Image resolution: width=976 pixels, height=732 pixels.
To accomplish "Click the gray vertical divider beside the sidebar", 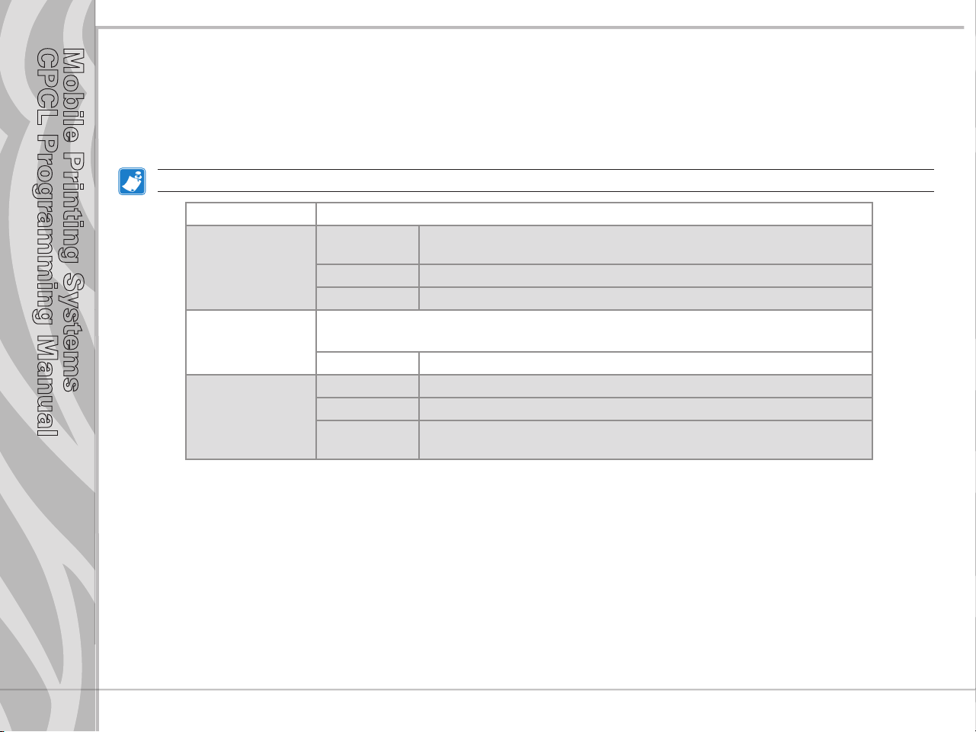I will pos(97,366).
